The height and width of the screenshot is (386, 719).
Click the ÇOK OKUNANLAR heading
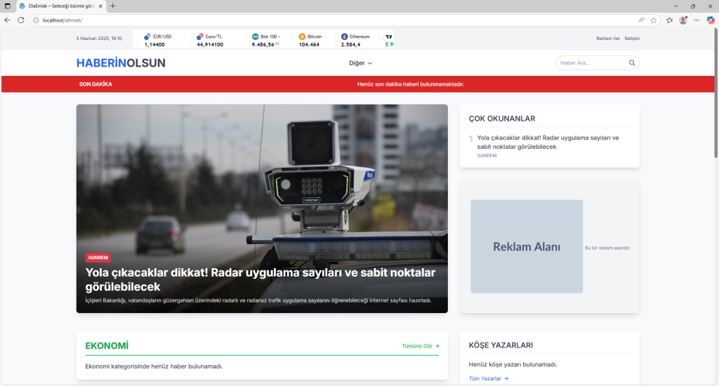coord(501,119)
